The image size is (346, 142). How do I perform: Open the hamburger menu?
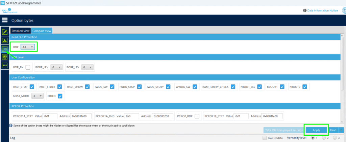coord(5,20)
